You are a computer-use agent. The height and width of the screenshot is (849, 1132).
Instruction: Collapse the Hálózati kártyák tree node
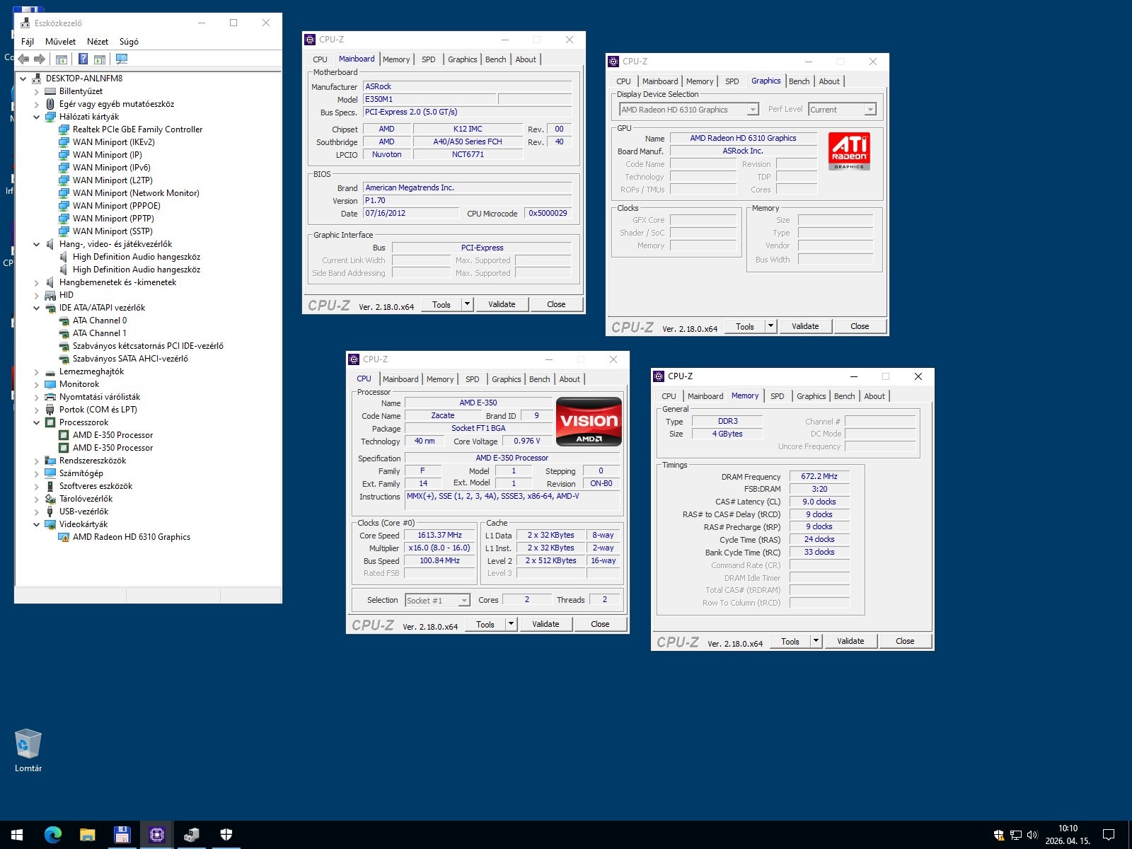37,117
